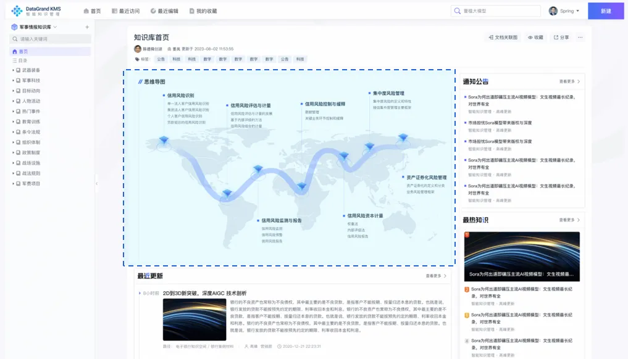Click the blue 新建 button
Image resolution: width=628 pixels, height=359 pixels.
[605, 11]
